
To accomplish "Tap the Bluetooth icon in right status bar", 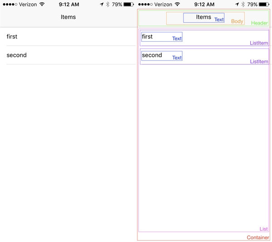I will [x=243, y=5].
